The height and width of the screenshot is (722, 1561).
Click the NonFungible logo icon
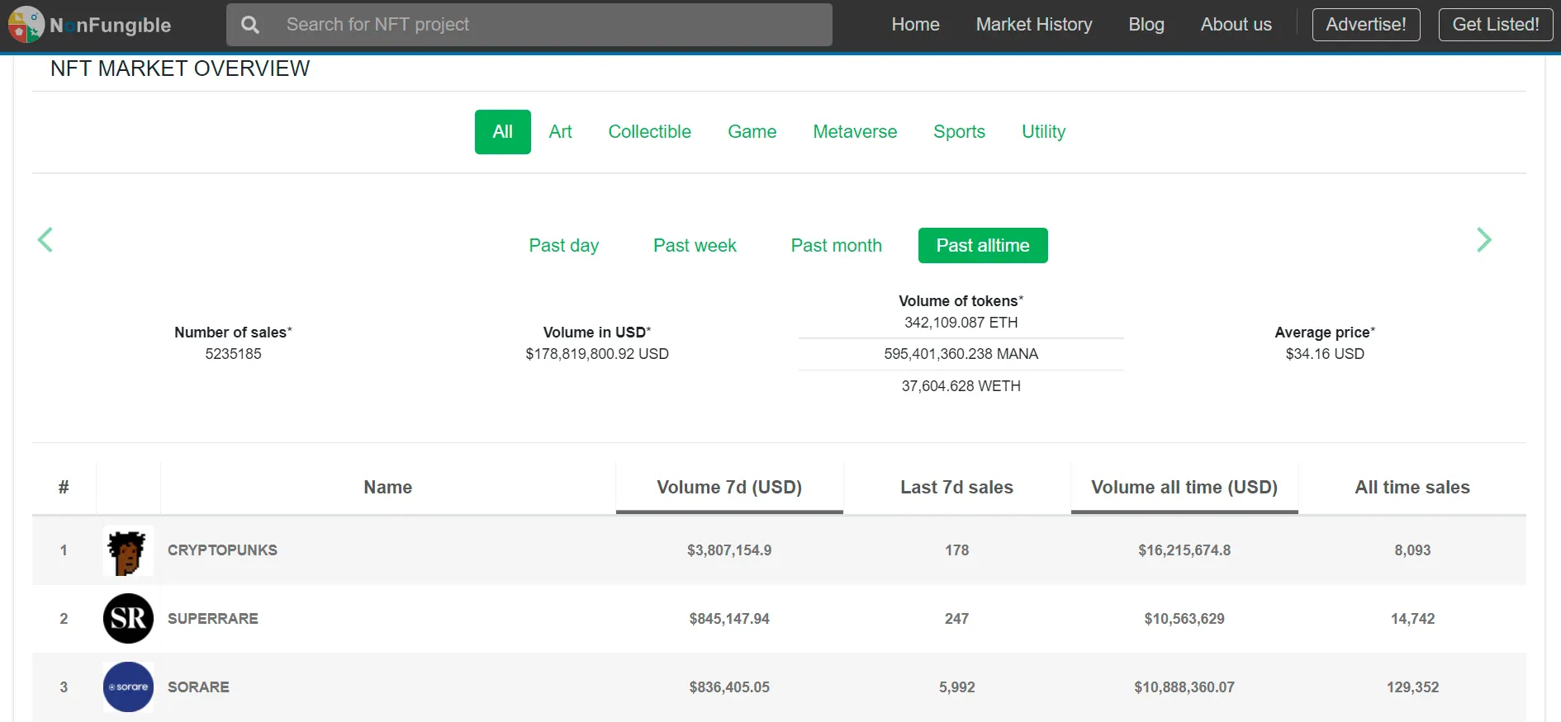(x=26, y=25)
